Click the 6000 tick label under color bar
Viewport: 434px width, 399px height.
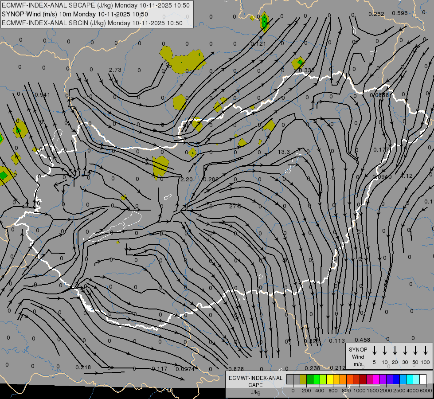coord(426,391)
